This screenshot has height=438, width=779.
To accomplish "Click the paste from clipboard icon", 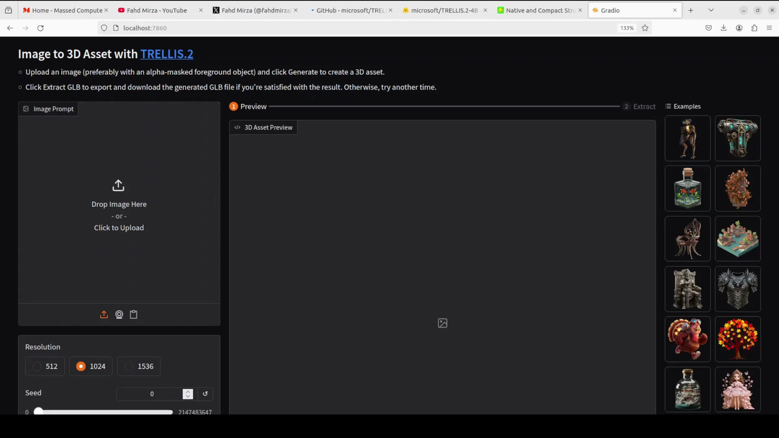I will [x=133, y=315].
